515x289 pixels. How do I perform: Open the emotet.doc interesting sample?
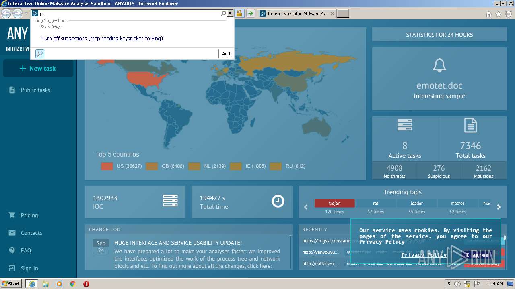pos(439,85)
